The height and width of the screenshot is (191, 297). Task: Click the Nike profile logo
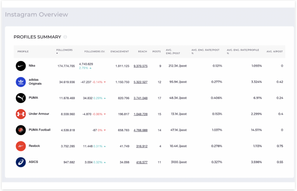(21, 66)
